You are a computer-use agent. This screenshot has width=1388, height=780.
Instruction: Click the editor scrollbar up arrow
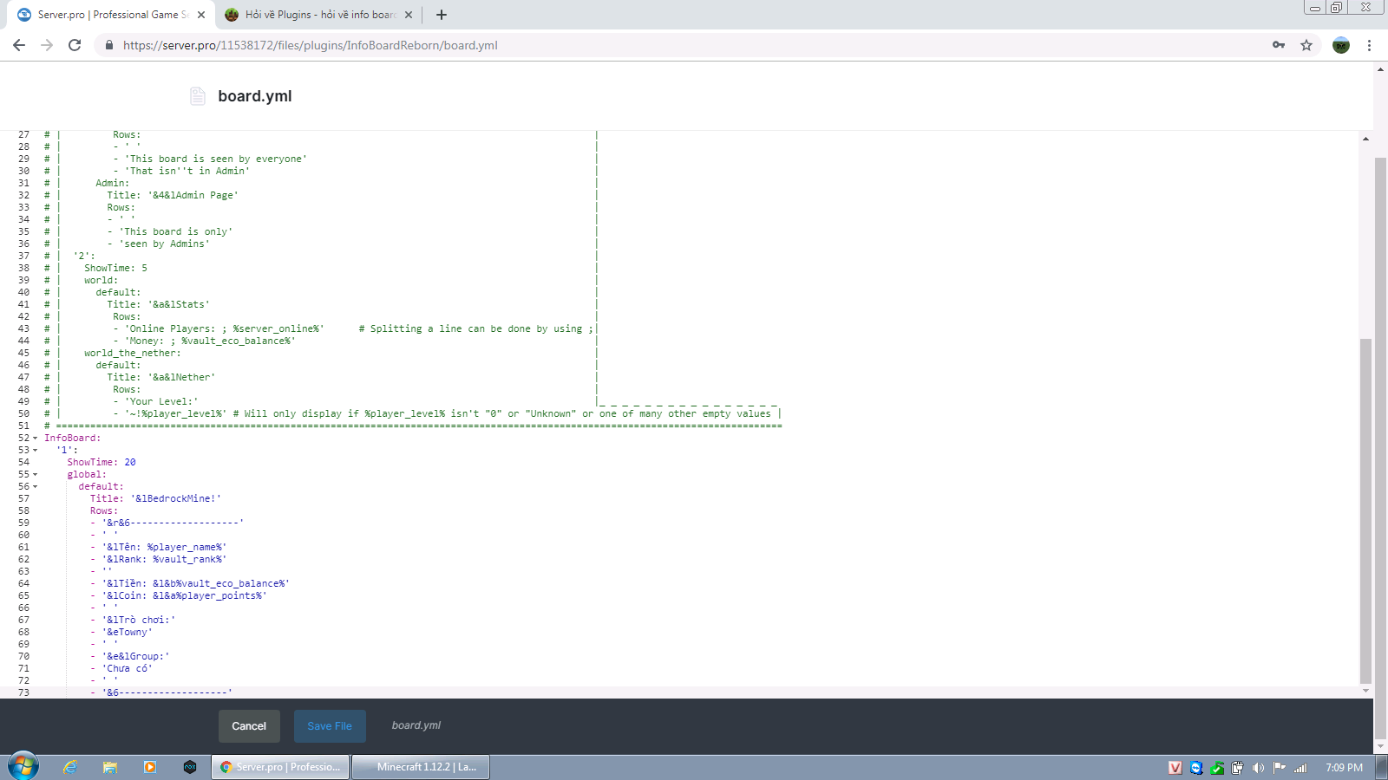(x=1366, y=139)
